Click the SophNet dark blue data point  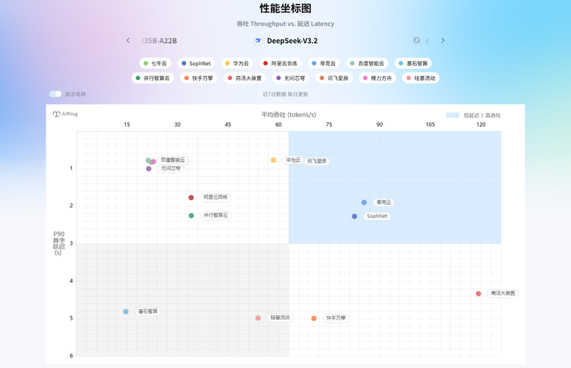point(354,216)
